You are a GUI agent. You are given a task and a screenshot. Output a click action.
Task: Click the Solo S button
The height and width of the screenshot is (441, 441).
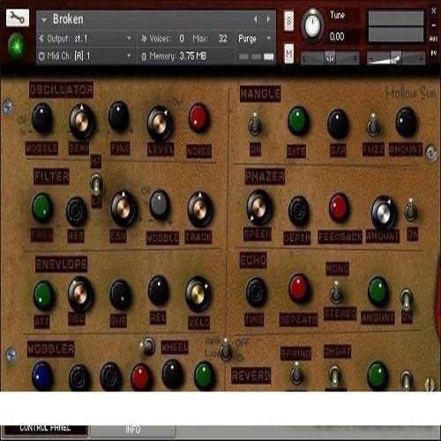click(x=289, y=20)
